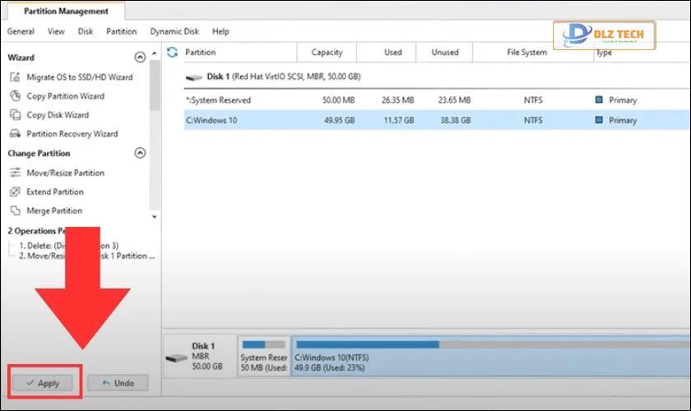Collapse the Wizard section
Screen dimensions: 691x411
(140, 58)
